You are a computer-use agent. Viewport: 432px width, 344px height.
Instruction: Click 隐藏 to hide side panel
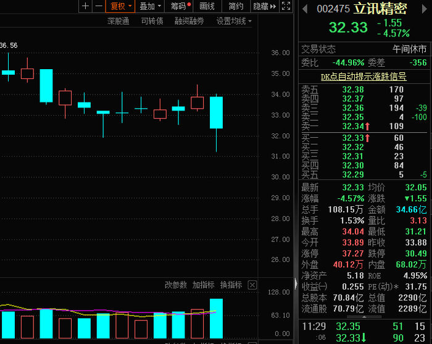tap(265, 6)
